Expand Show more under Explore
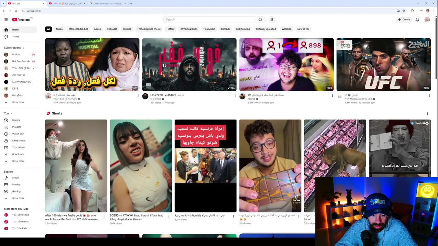 click(x=19, y=198)
